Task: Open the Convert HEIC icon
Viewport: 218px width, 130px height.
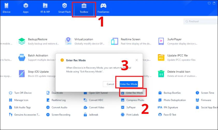Action: [x=85, y=100]
